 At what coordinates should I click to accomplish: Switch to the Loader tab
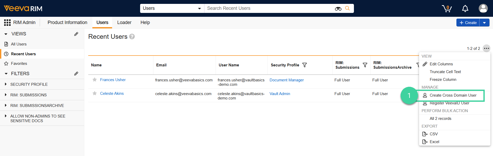(x=124, y=22)
